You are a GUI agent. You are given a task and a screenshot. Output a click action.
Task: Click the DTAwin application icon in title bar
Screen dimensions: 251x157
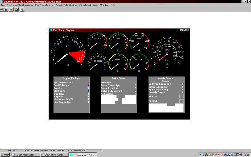coord(2,2)
